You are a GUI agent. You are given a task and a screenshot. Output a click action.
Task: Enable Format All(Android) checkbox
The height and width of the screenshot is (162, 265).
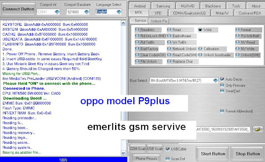(222, 111)
